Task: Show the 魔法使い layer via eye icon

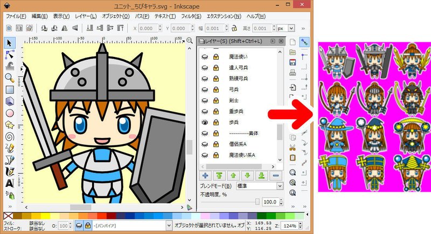Action: point(205,57)
